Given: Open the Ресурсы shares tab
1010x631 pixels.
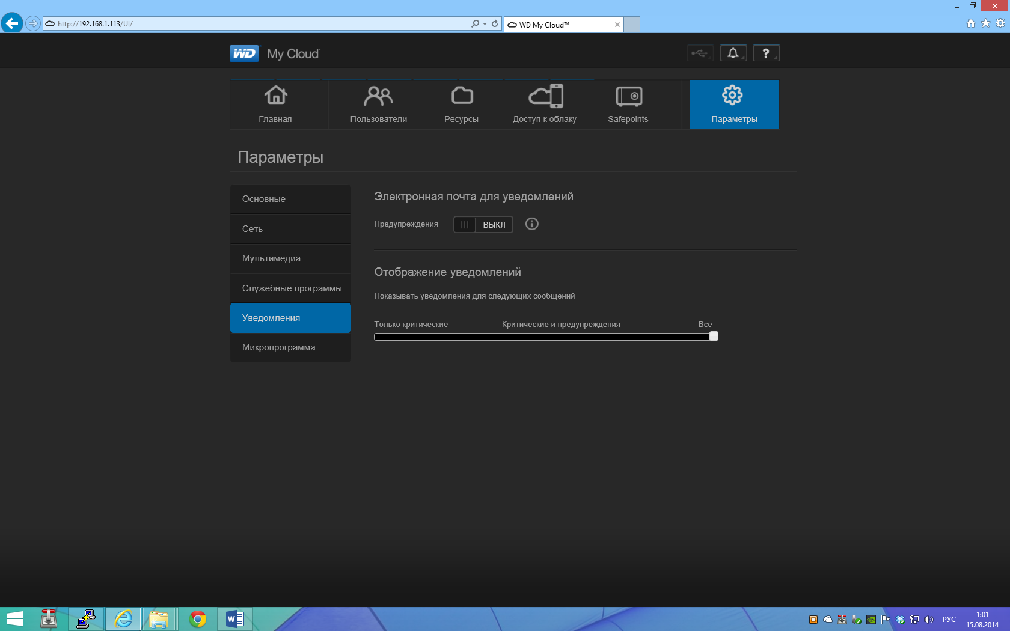Looking at the screenshot, I should click(x=462, y=105).
